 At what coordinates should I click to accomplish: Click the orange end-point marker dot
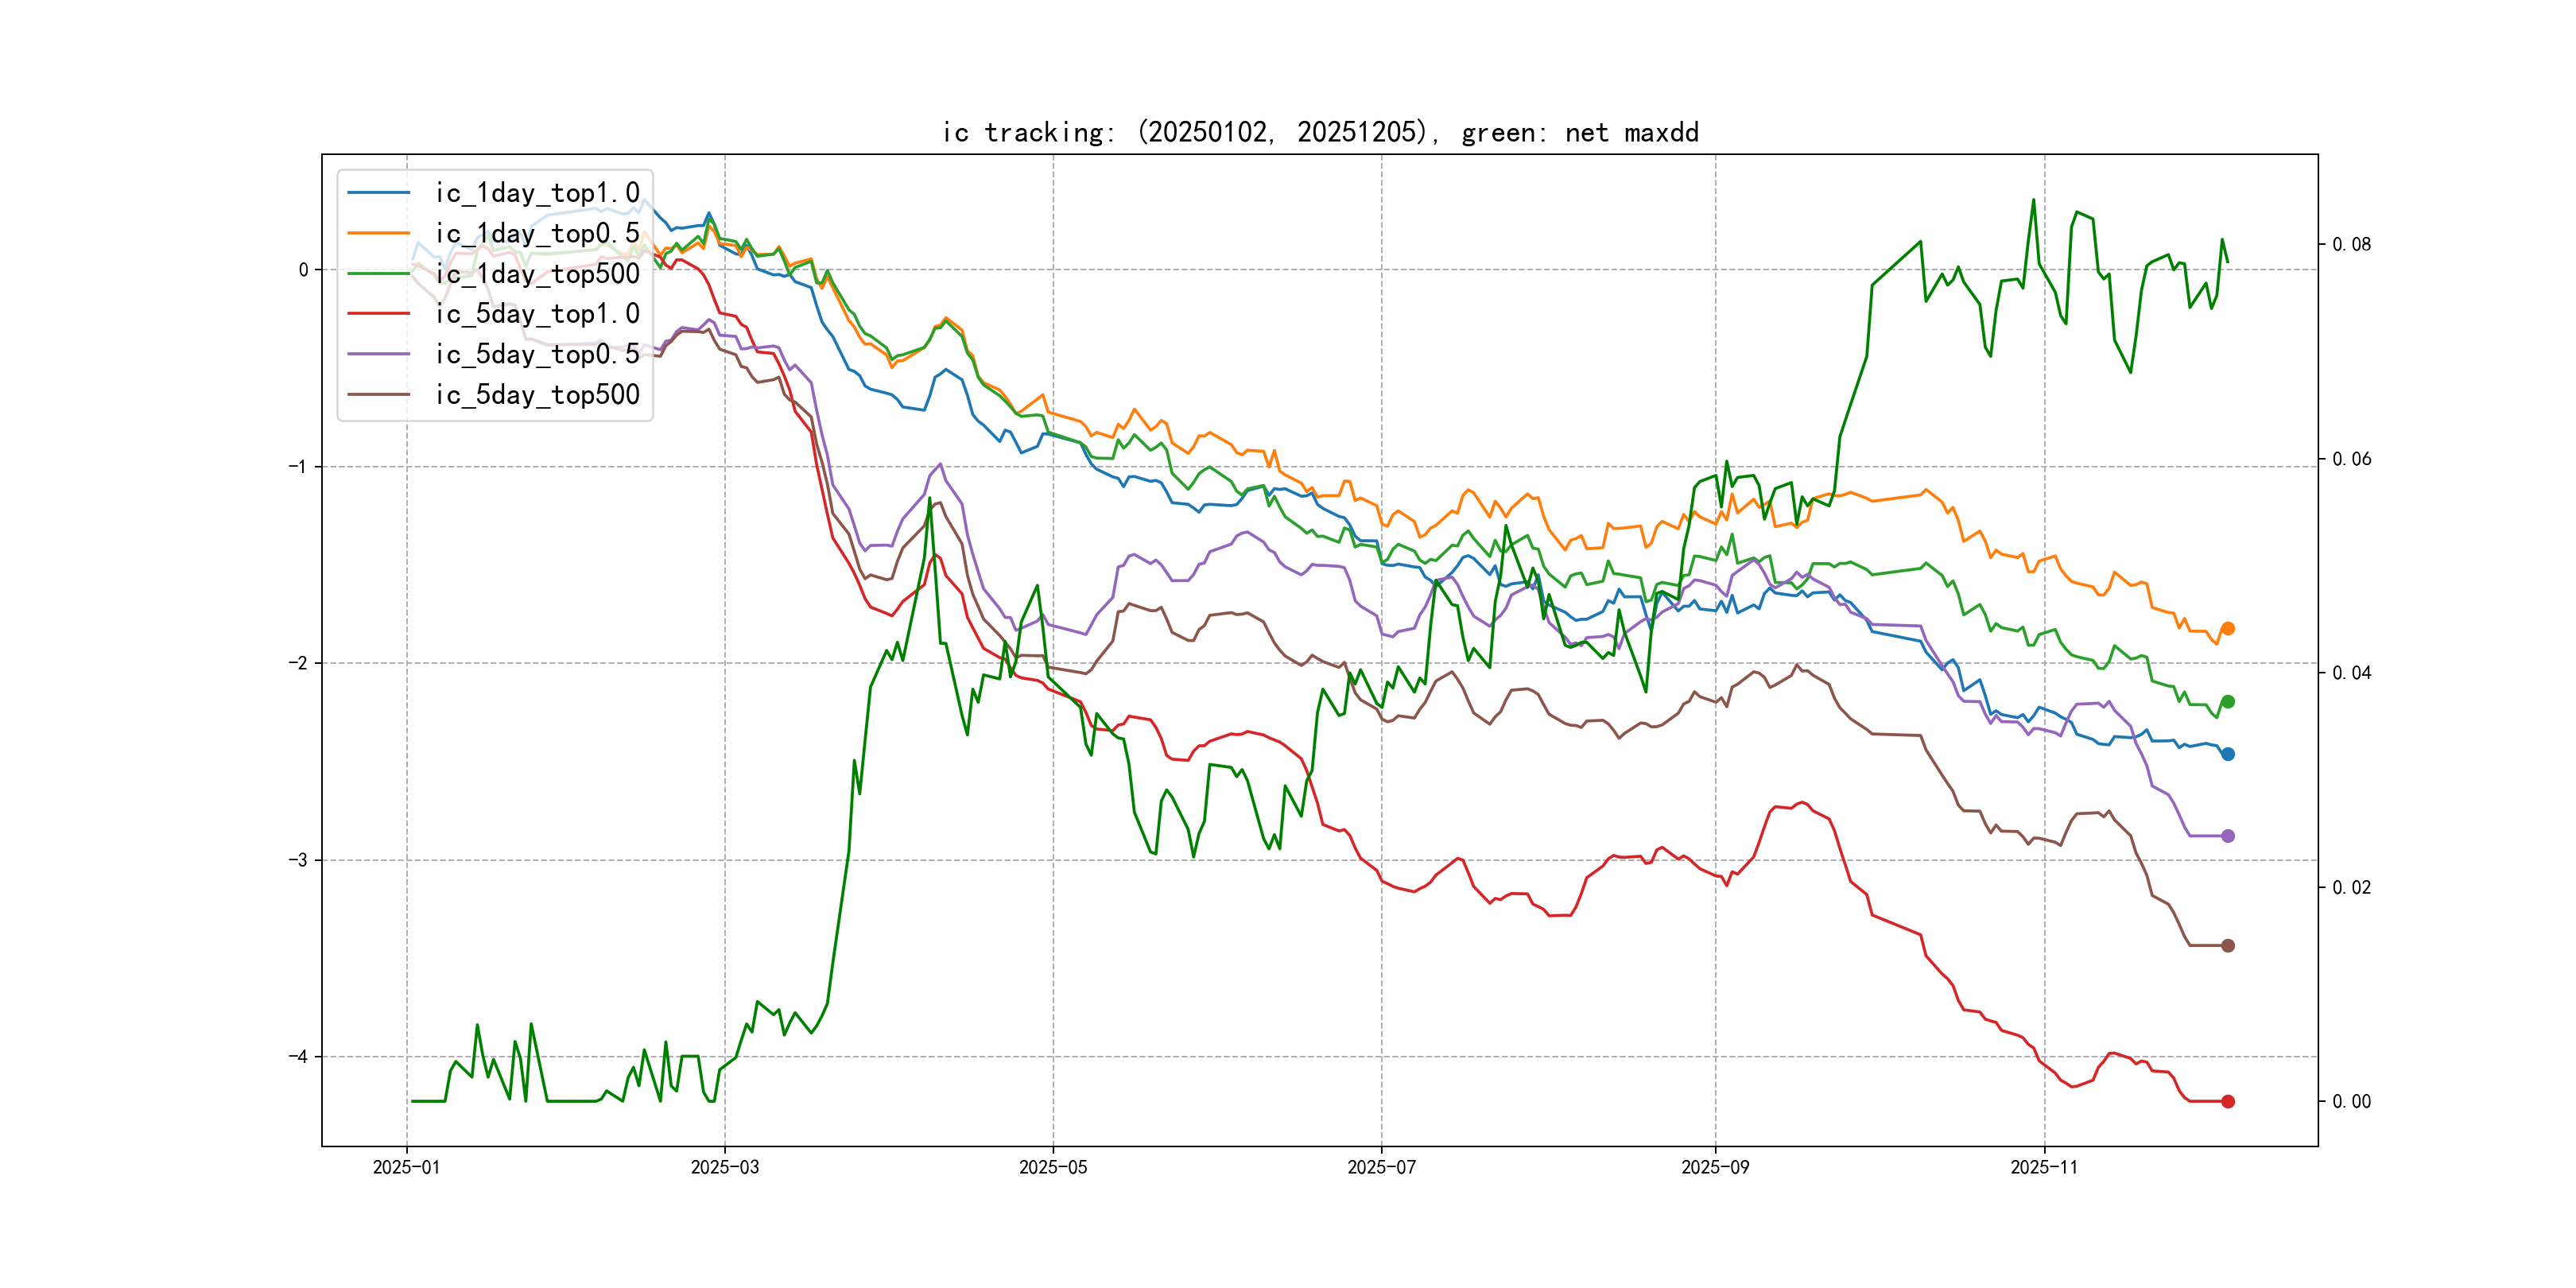click(2227, 628)
